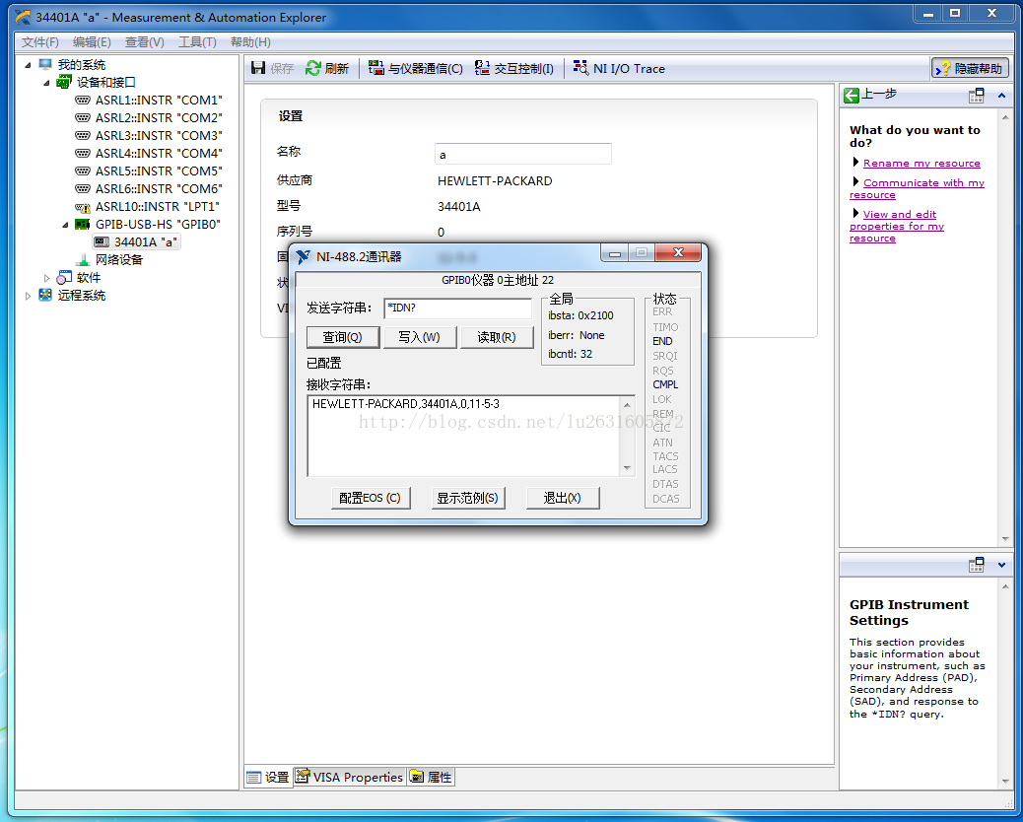
Task: Open the Edit menu (编辑)
Action: [92, 41]
